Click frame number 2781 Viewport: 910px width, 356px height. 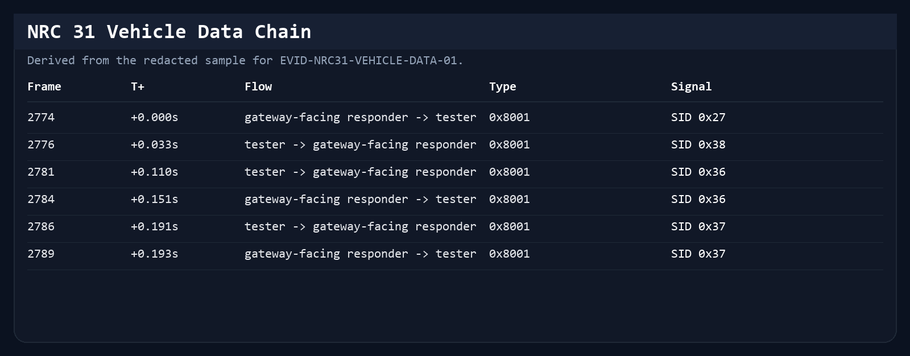(41, 172)
